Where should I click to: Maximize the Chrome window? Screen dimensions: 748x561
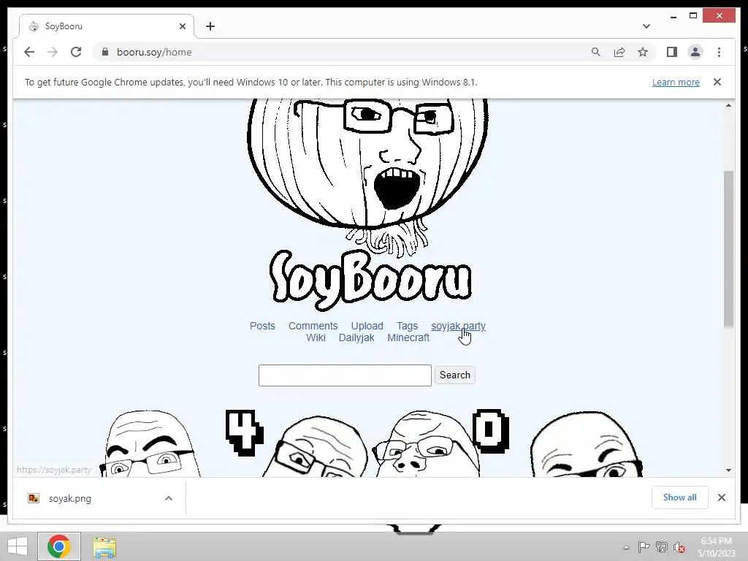tap(693, 16)
